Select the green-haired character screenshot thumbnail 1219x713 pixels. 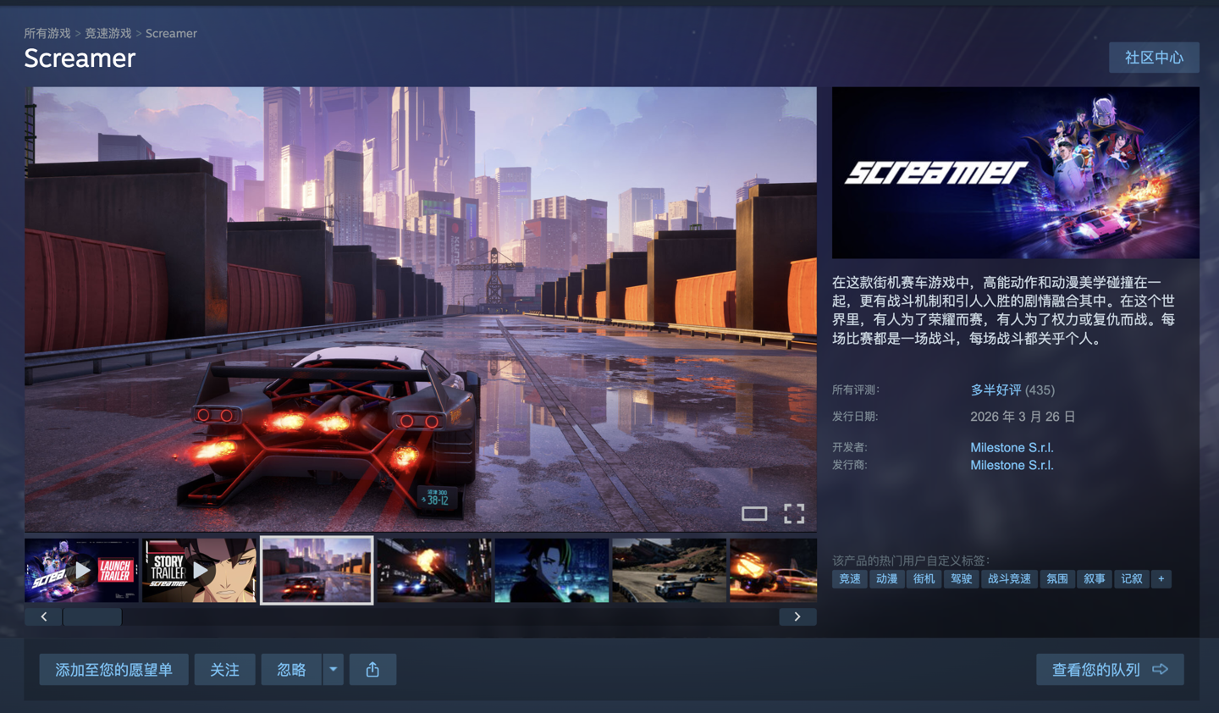click(x=551, y=571)
